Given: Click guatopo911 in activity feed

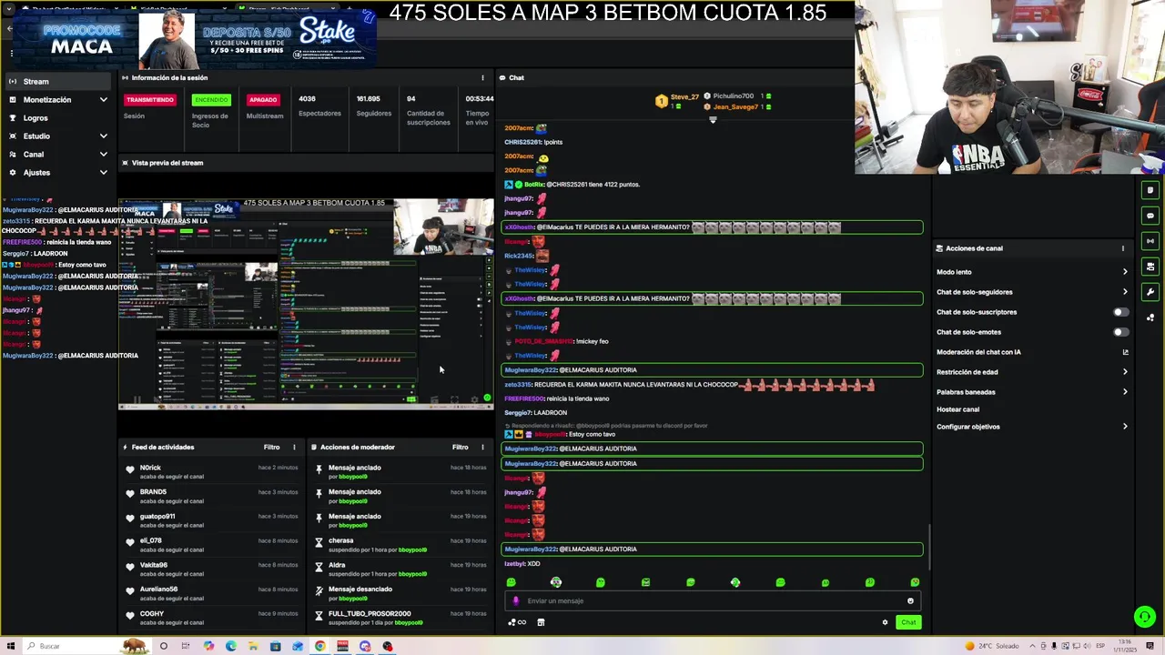Looking at the screenshot, I should pos(157,517).
